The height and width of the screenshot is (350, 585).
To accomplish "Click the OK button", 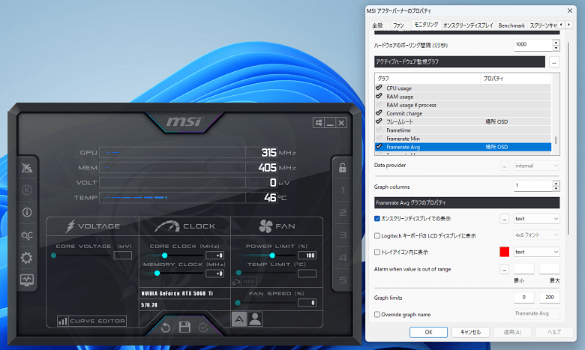I will point(428,332).
